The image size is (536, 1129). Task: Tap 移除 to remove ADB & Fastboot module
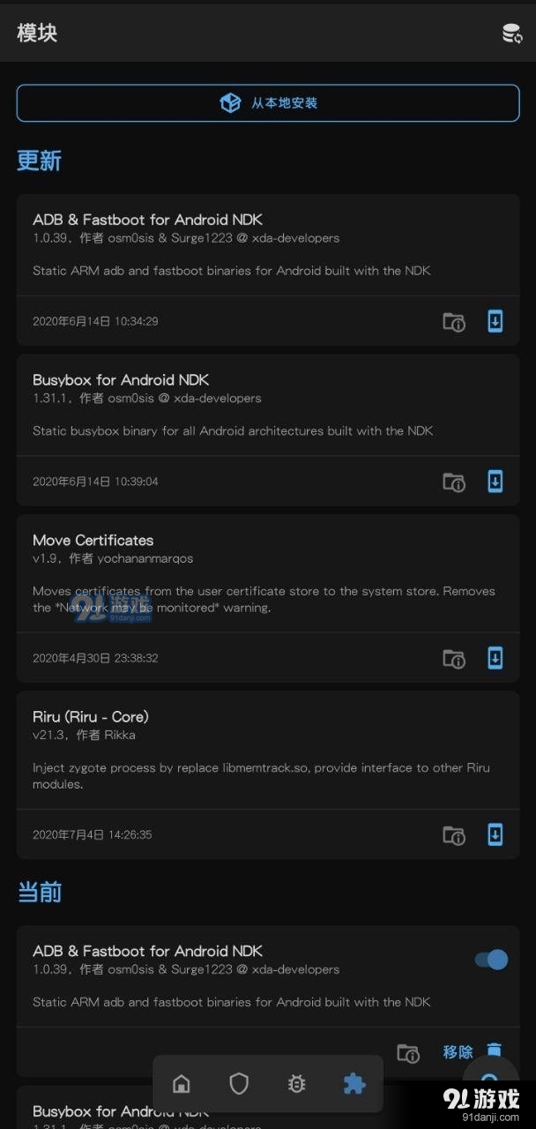(458, 1051)
